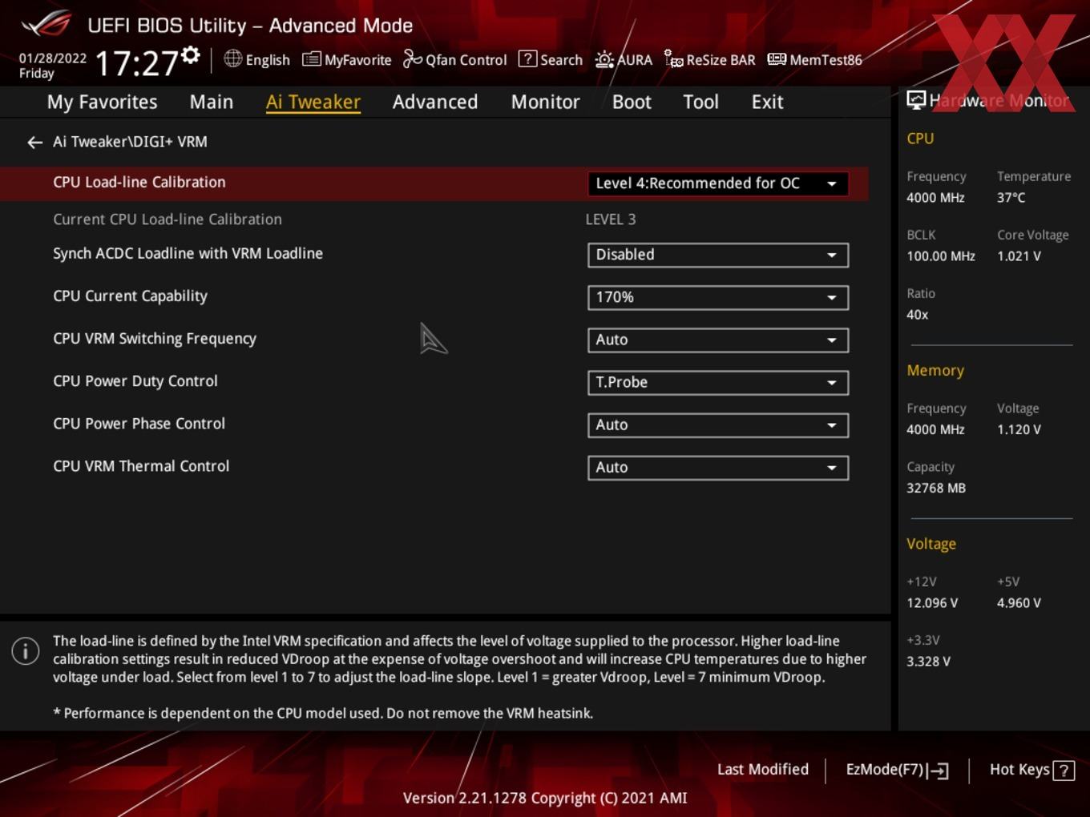Image resolution: width=1090 pixels, height=817 pixels.
Task: Open the Tool tab
Action: pos(700,103)
